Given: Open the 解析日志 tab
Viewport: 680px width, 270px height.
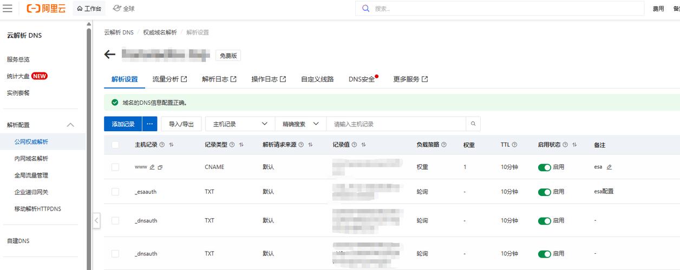Looking at the screenshot, I should pyautogui.click(x=219, y=79).
